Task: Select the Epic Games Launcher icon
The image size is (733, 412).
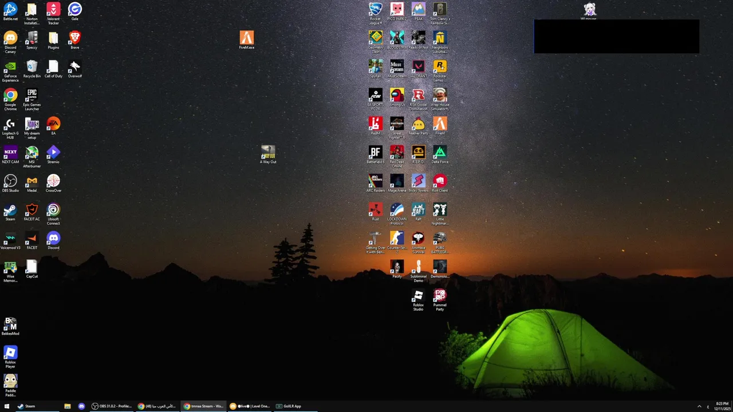Action: click(32, 99)
